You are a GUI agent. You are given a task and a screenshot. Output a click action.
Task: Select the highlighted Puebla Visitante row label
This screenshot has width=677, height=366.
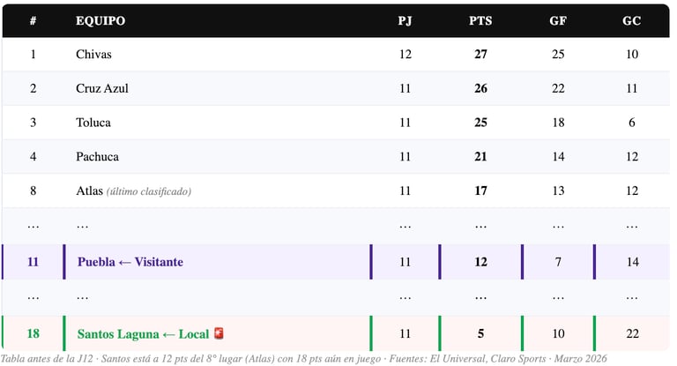[130, 262]
